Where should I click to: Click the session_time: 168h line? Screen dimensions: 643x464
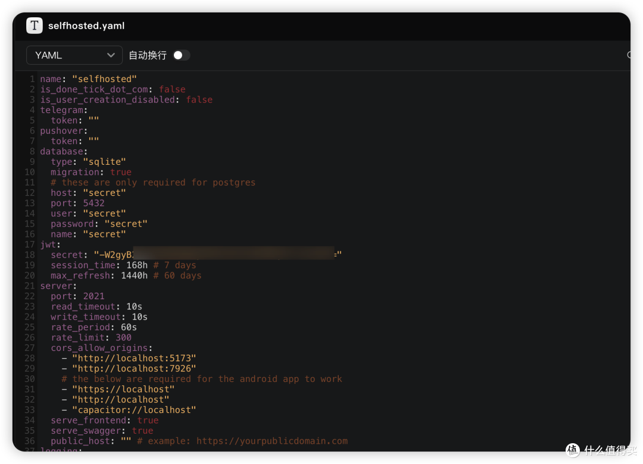point(123,265)
